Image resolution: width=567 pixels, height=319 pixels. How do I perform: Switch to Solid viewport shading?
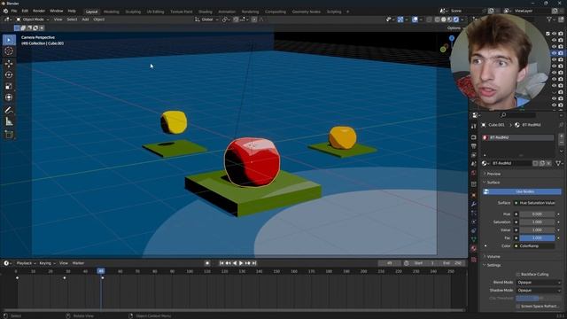pos(444,19)
